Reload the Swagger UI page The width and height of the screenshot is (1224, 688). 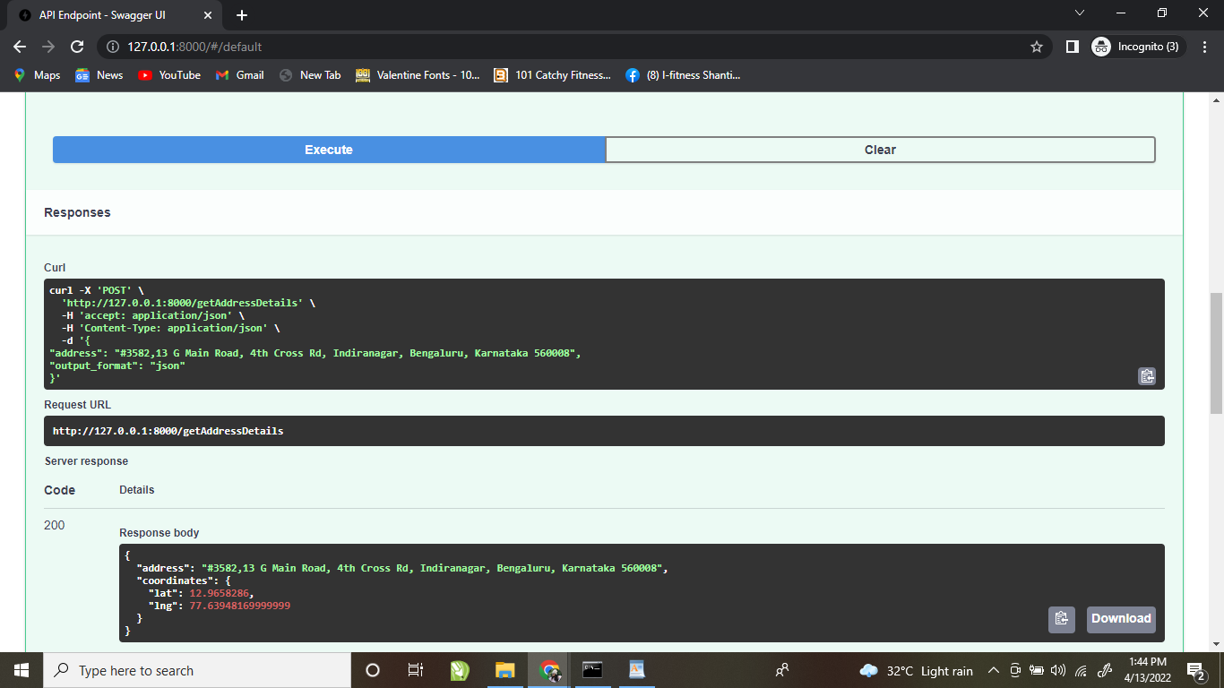76,47
